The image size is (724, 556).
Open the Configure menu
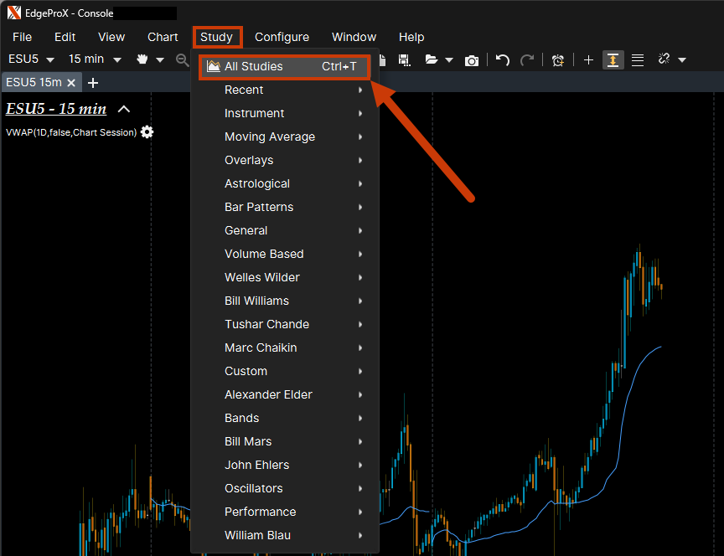pyautogui.click(x=282, y=37)
